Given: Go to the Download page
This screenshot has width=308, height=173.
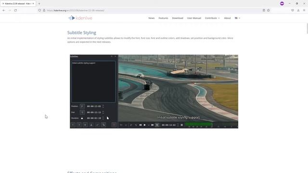Looking at the screenshot, I should click(x=178, y=18).
